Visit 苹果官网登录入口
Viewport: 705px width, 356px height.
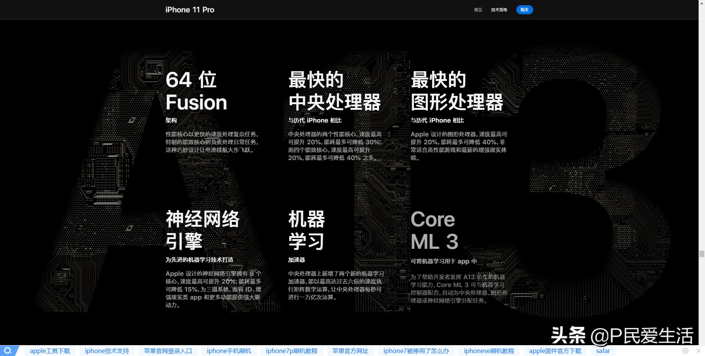pyautogui.click(x=166, y=351)
